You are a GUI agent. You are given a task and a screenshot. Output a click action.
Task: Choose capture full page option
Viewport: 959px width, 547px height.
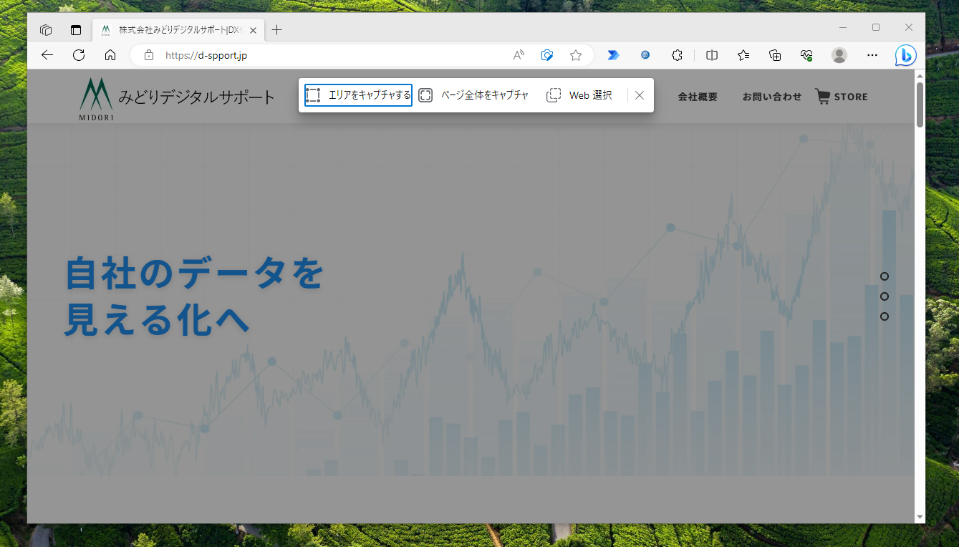[x=473, y=95]
